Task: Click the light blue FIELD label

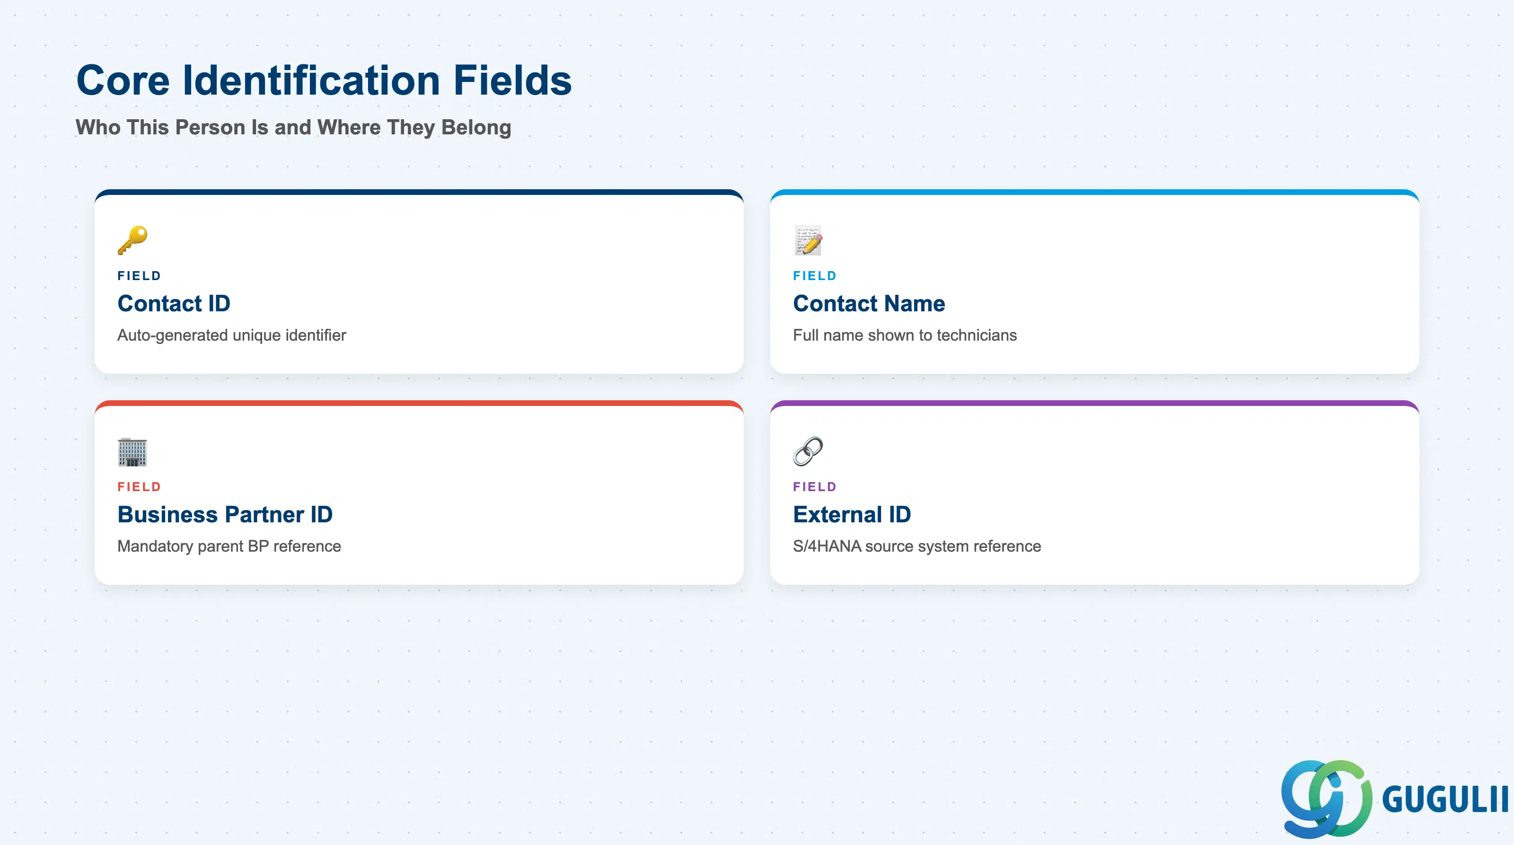Action: [x=815, y=276]
